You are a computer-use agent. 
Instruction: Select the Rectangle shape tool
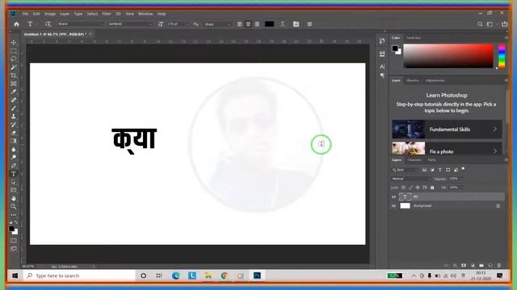coord(14,190)
